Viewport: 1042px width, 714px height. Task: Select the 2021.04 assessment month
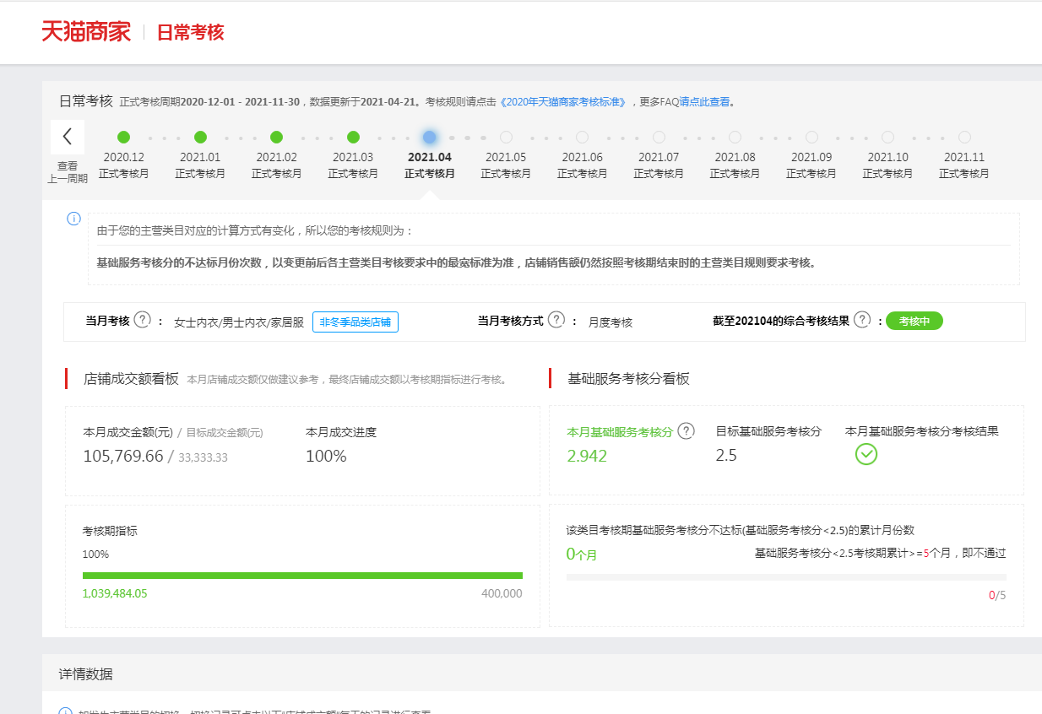click(x=430, y=165)
